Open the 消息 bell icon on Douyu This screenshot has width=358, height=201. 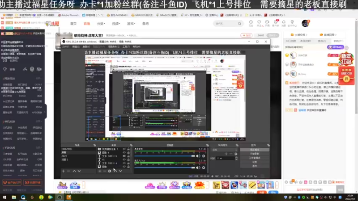284,23
